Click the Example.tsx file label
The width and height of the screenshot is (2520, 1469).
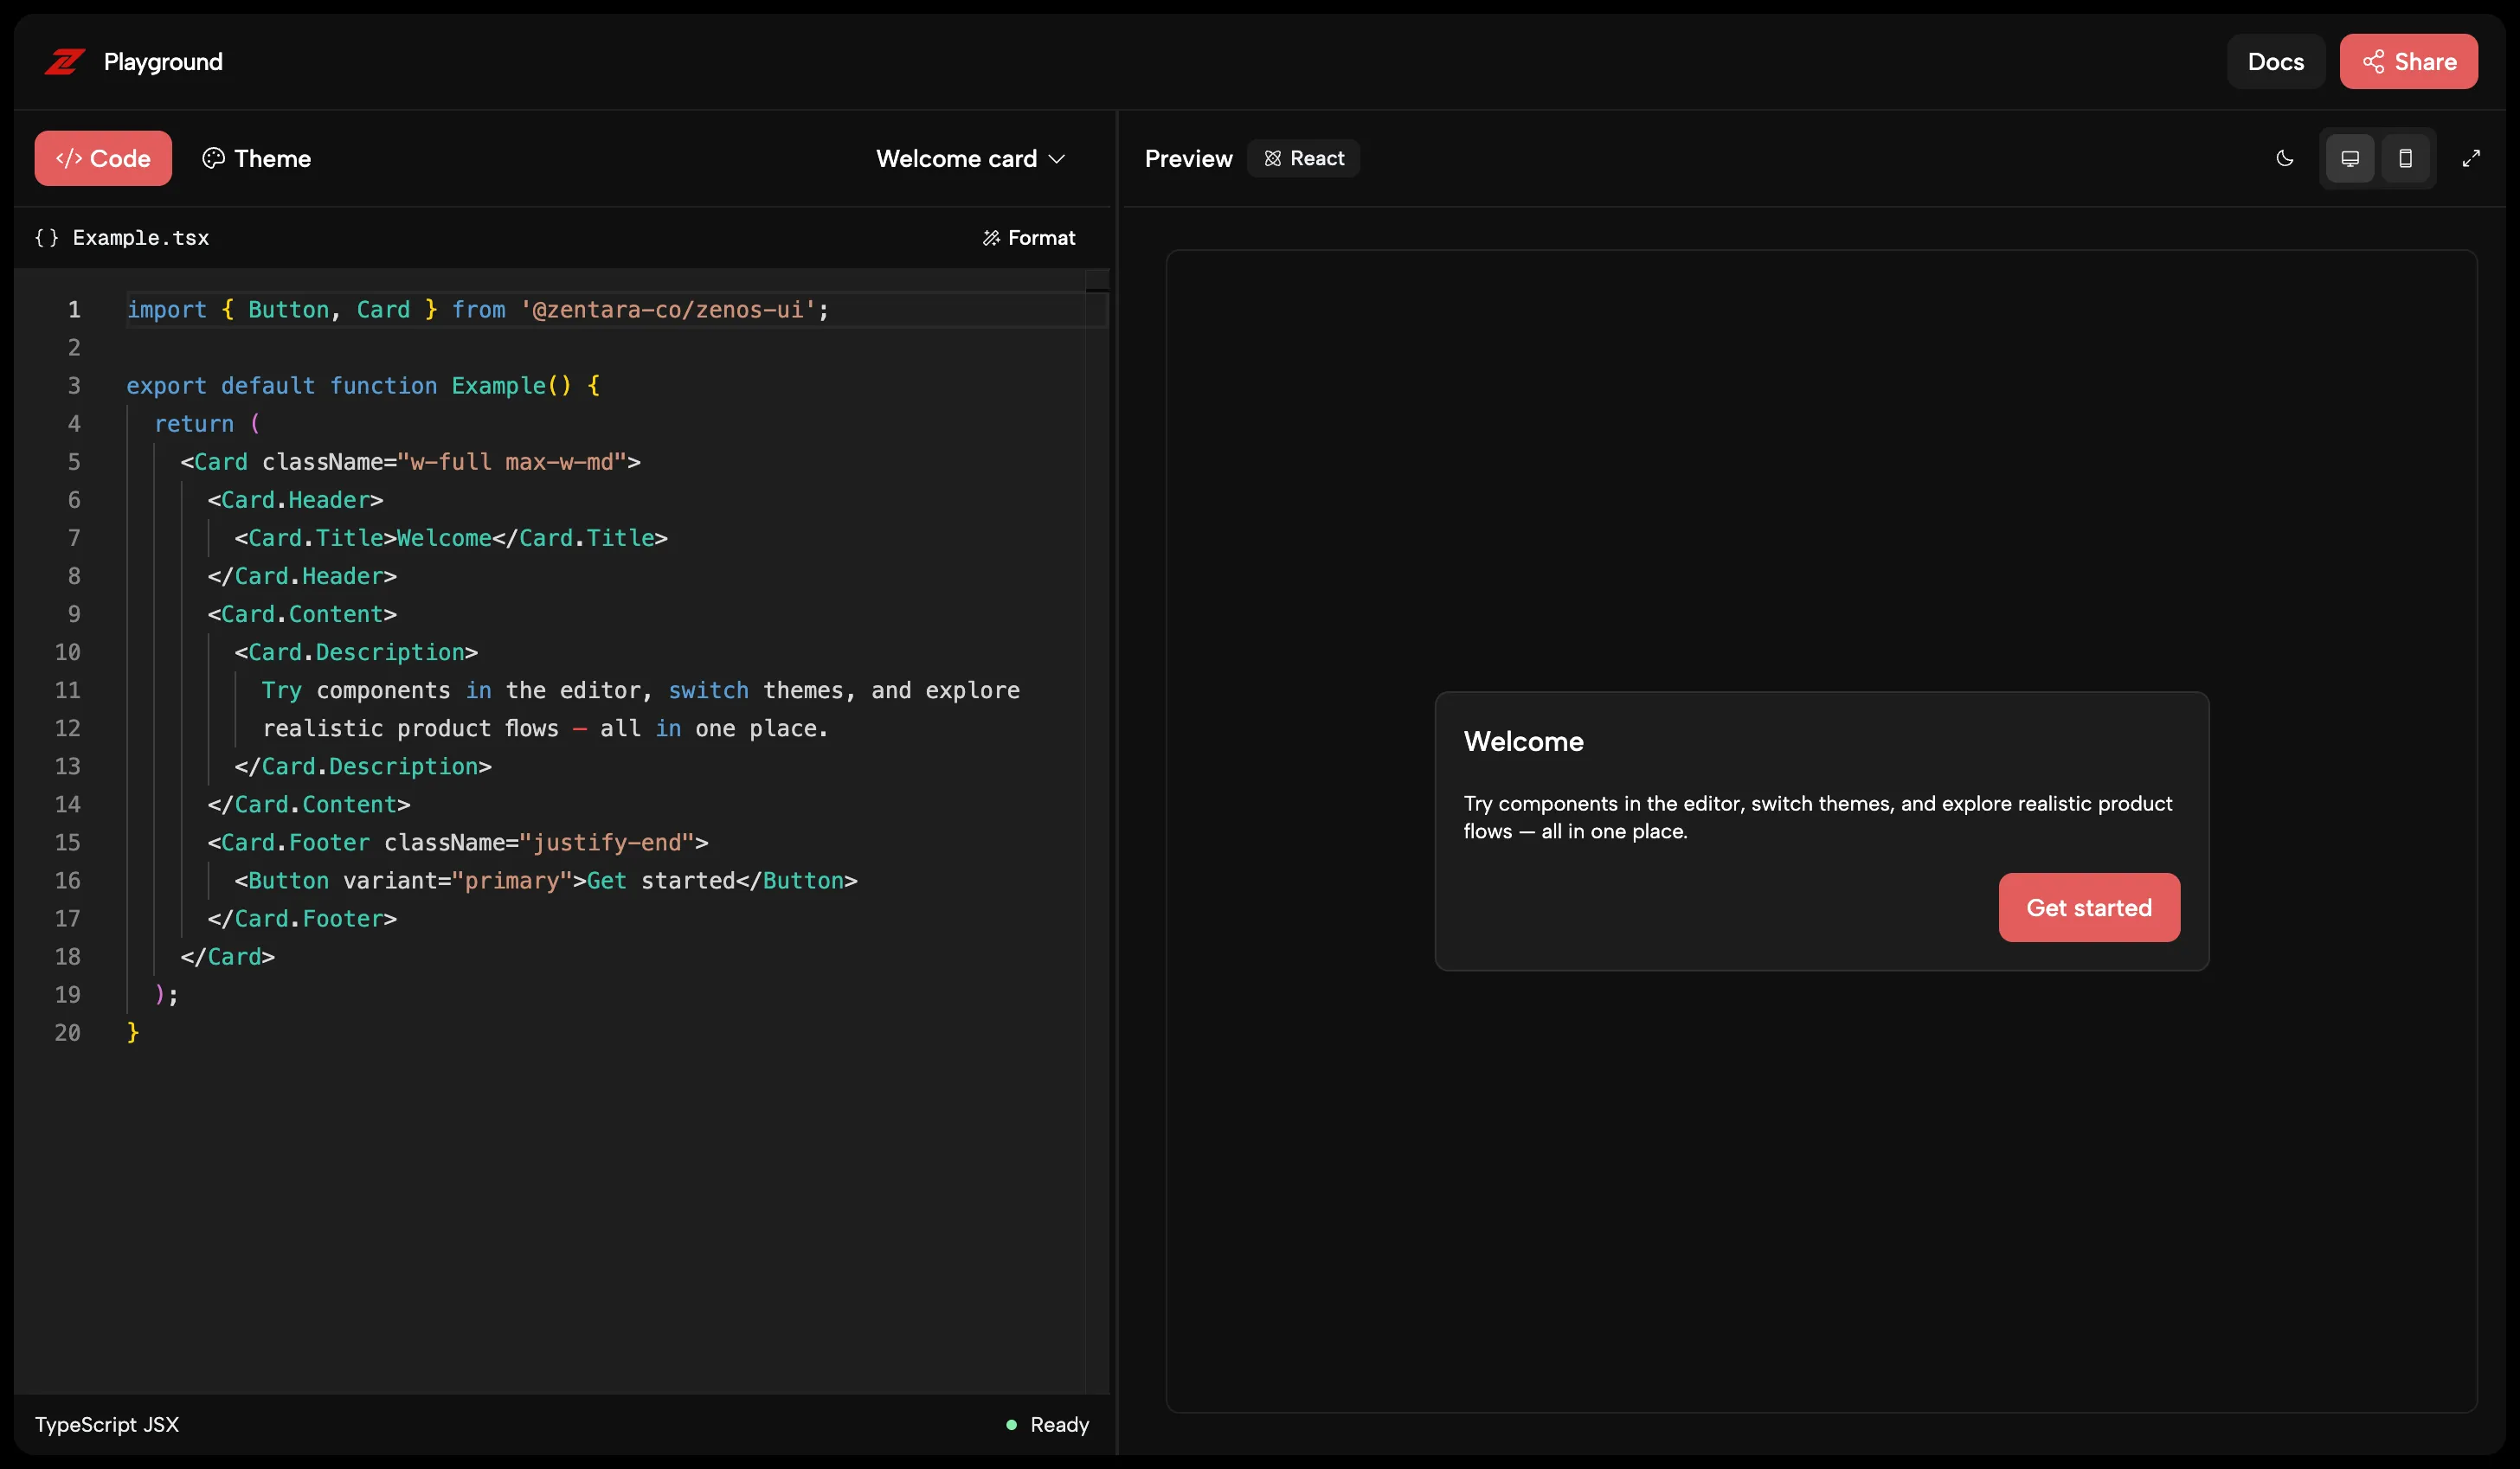click(141, 238)
